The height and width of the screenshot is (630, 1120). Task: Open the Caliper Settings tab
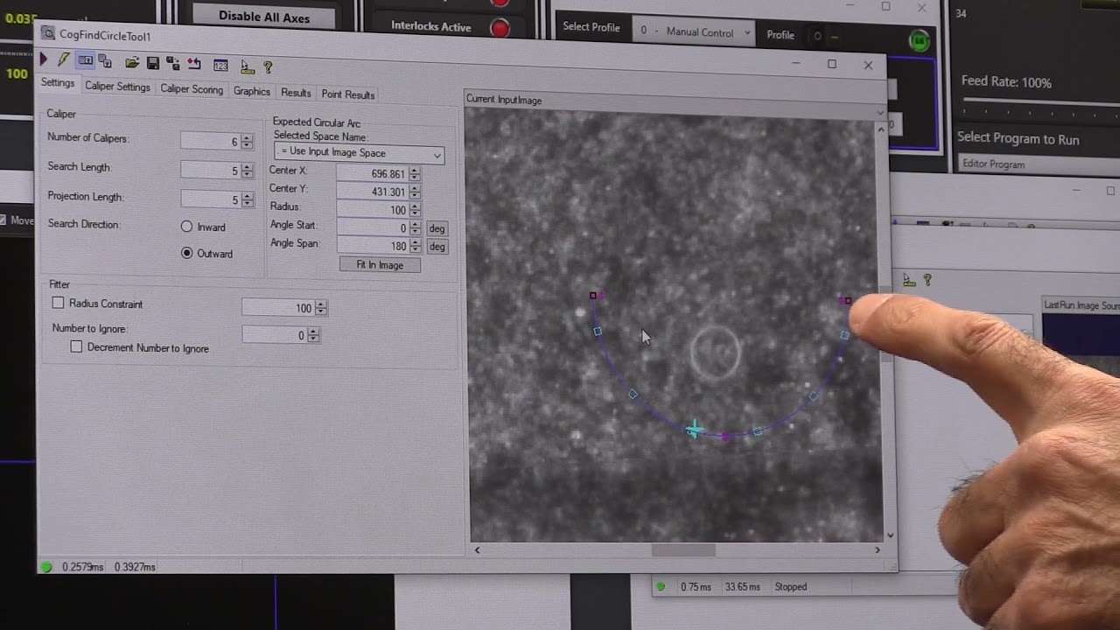point(117,87)
